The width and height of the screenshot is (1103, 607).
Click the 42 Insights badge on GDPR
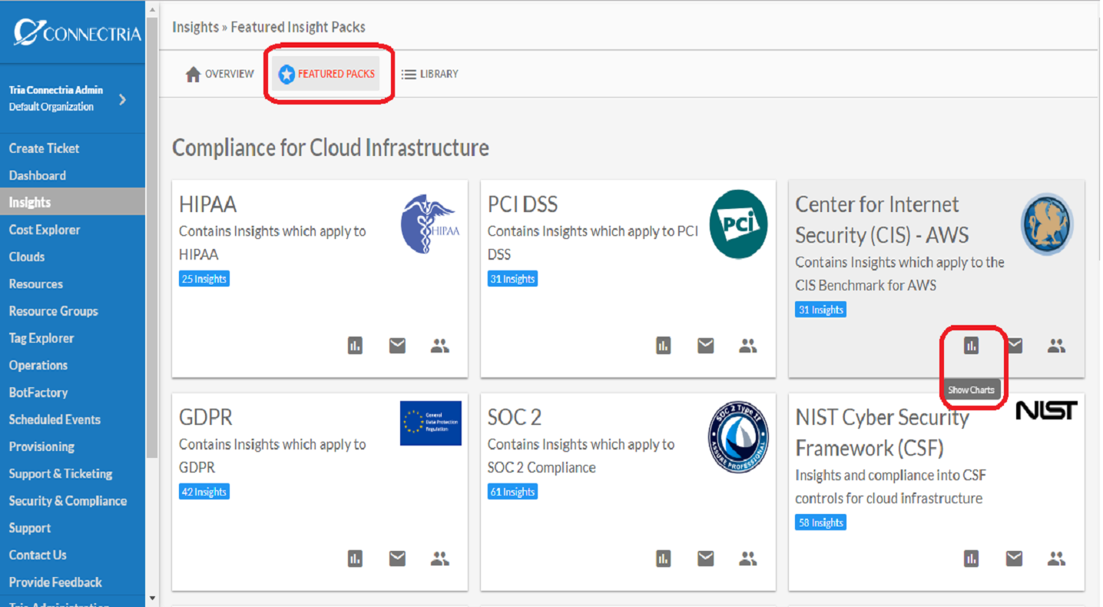pyautogui.click(x=204, y=492)
